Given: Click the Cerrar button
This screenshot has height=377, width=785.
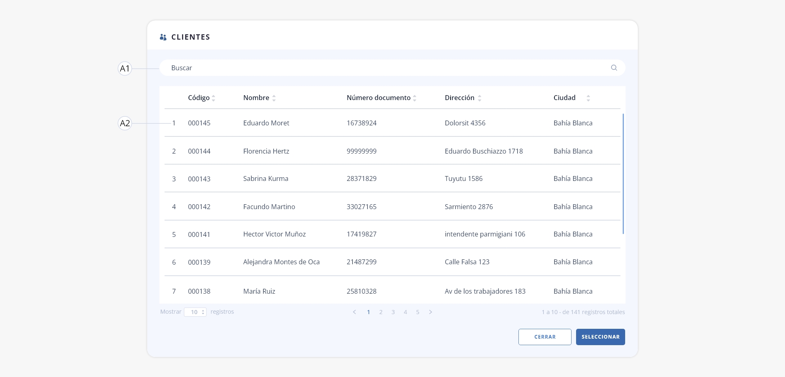Looking at the screenshot, I should point(545,337).
